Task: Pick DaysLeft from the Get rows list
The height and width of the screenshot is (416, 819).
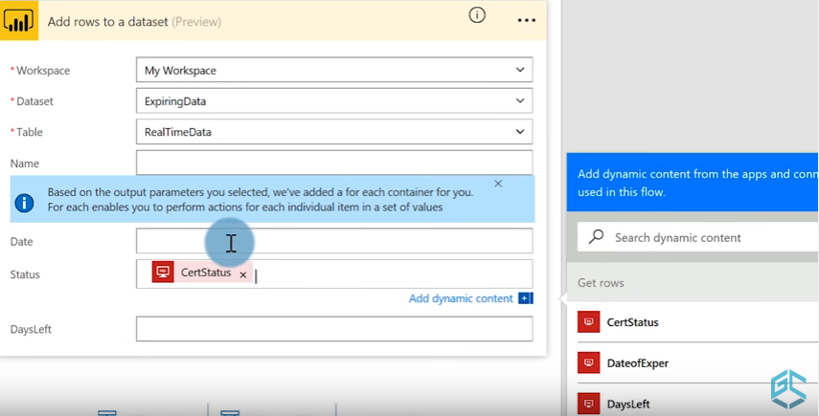Action: tap(628, 404)
